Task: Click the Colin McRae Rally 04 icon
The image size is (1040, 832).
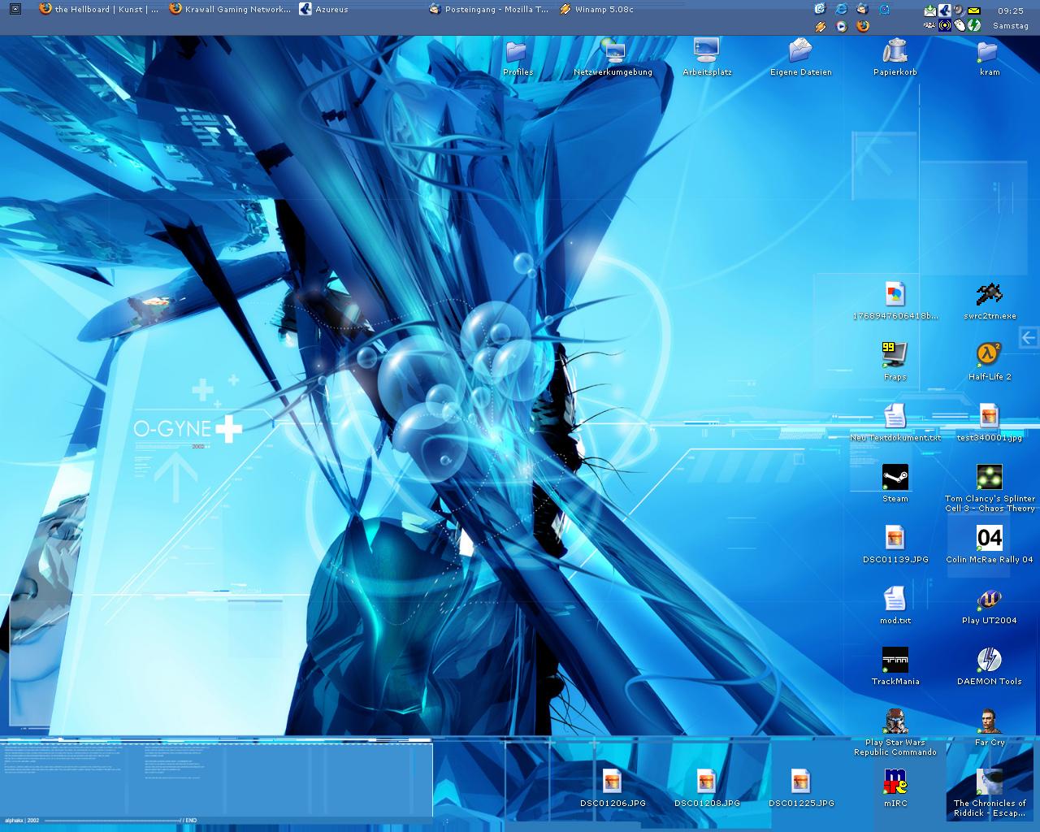Action: tap(989, 539)
